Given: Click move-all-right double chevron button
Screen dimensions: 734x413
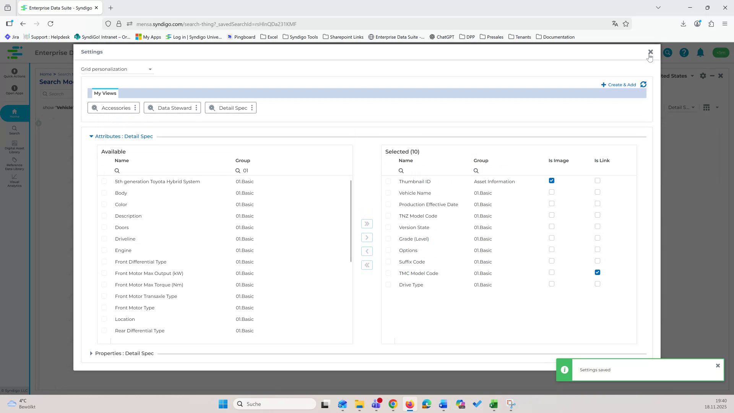Looking at the screenshot, I should tap(367, 224).
